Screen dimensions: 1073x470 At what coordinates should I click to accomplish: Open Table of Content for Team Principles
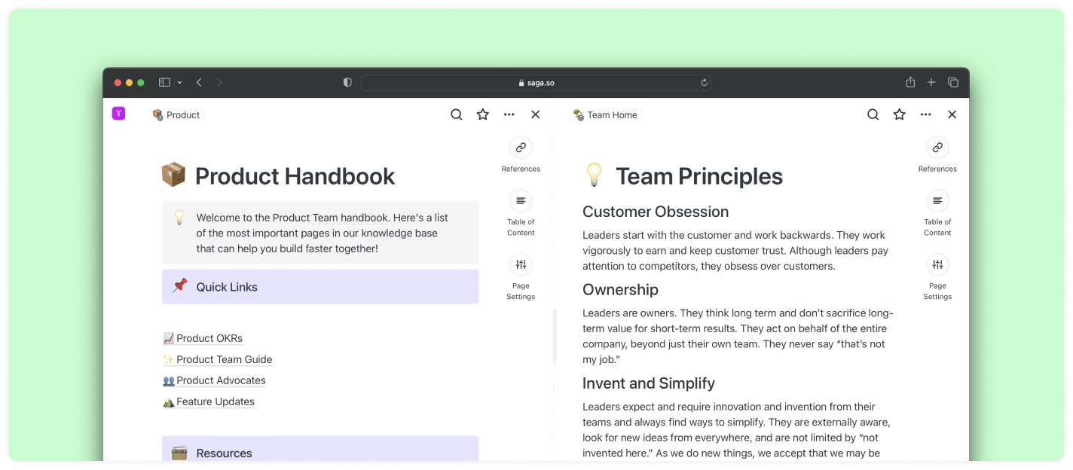point(937,201)
